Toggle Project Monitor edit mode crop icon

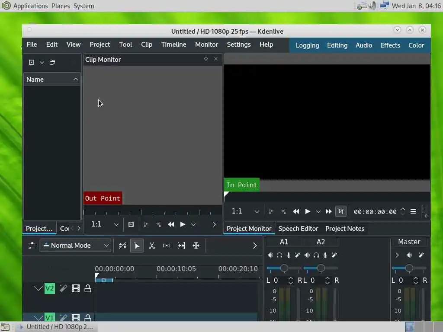tap(341, 211)
